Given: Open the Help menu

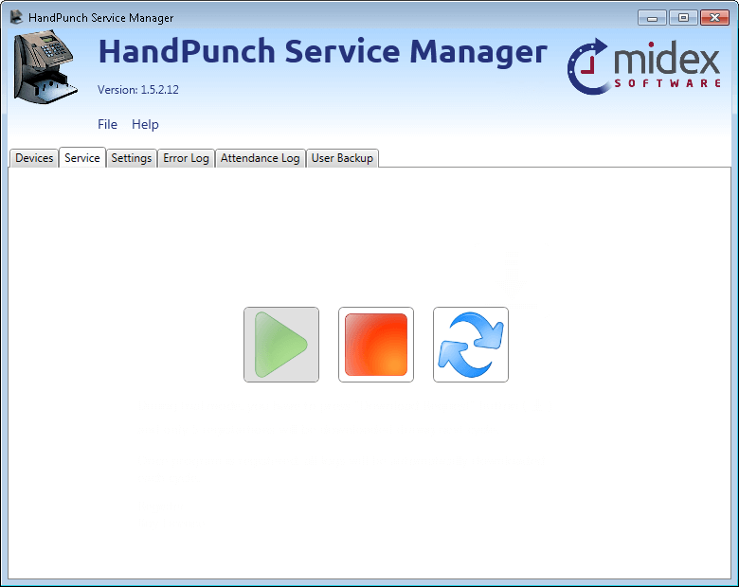Looking at the screenshot, I should (145, 124).
